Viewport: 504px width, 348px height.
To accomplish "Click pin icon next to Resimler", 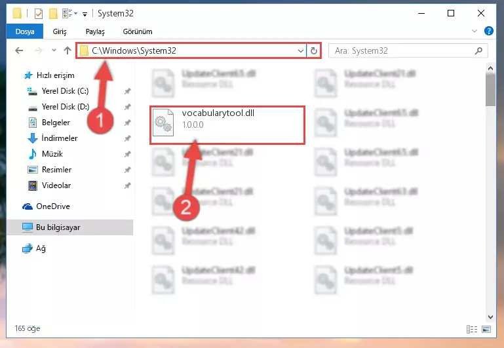I will coord(128,170).
